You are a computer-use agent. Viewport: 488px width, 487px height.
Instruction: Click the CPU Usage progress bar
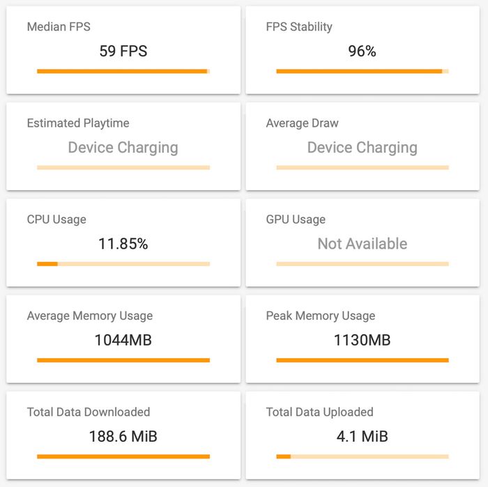(123, 264)
